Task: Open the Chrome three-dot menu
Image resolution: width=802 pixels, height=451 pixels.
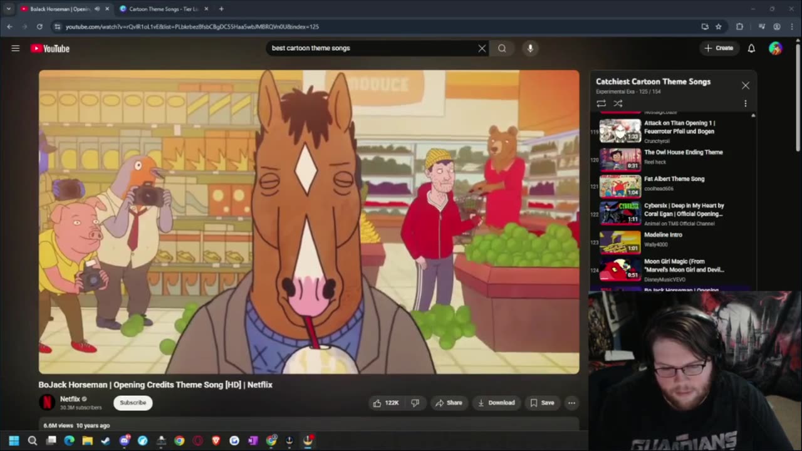Action: 791,26
